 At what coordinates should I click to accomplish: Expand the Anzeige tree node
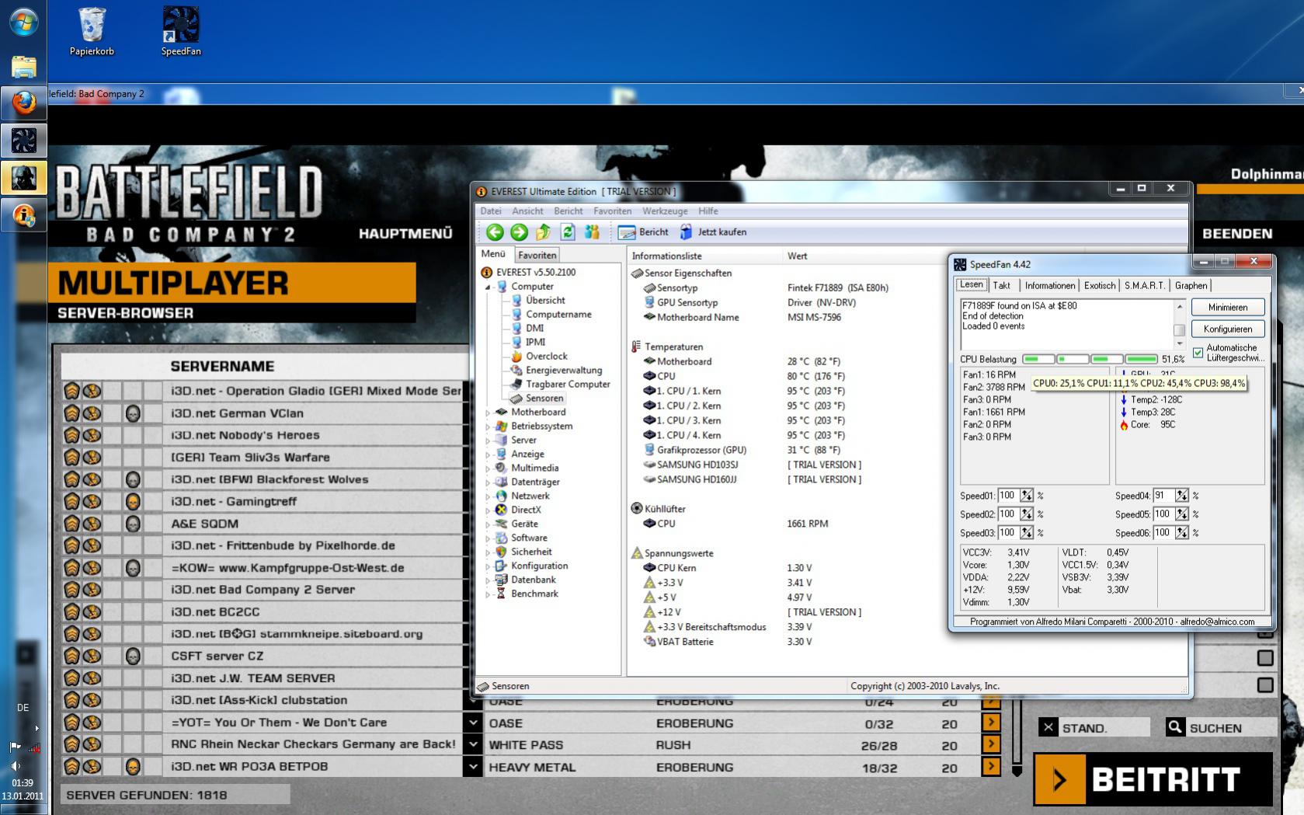click(489, 455)
